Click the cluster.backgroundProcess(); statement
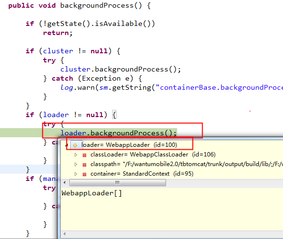 [120, 70]
